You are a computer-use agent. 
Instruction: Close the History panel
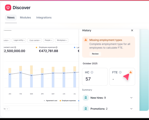[x=132, y=30]
